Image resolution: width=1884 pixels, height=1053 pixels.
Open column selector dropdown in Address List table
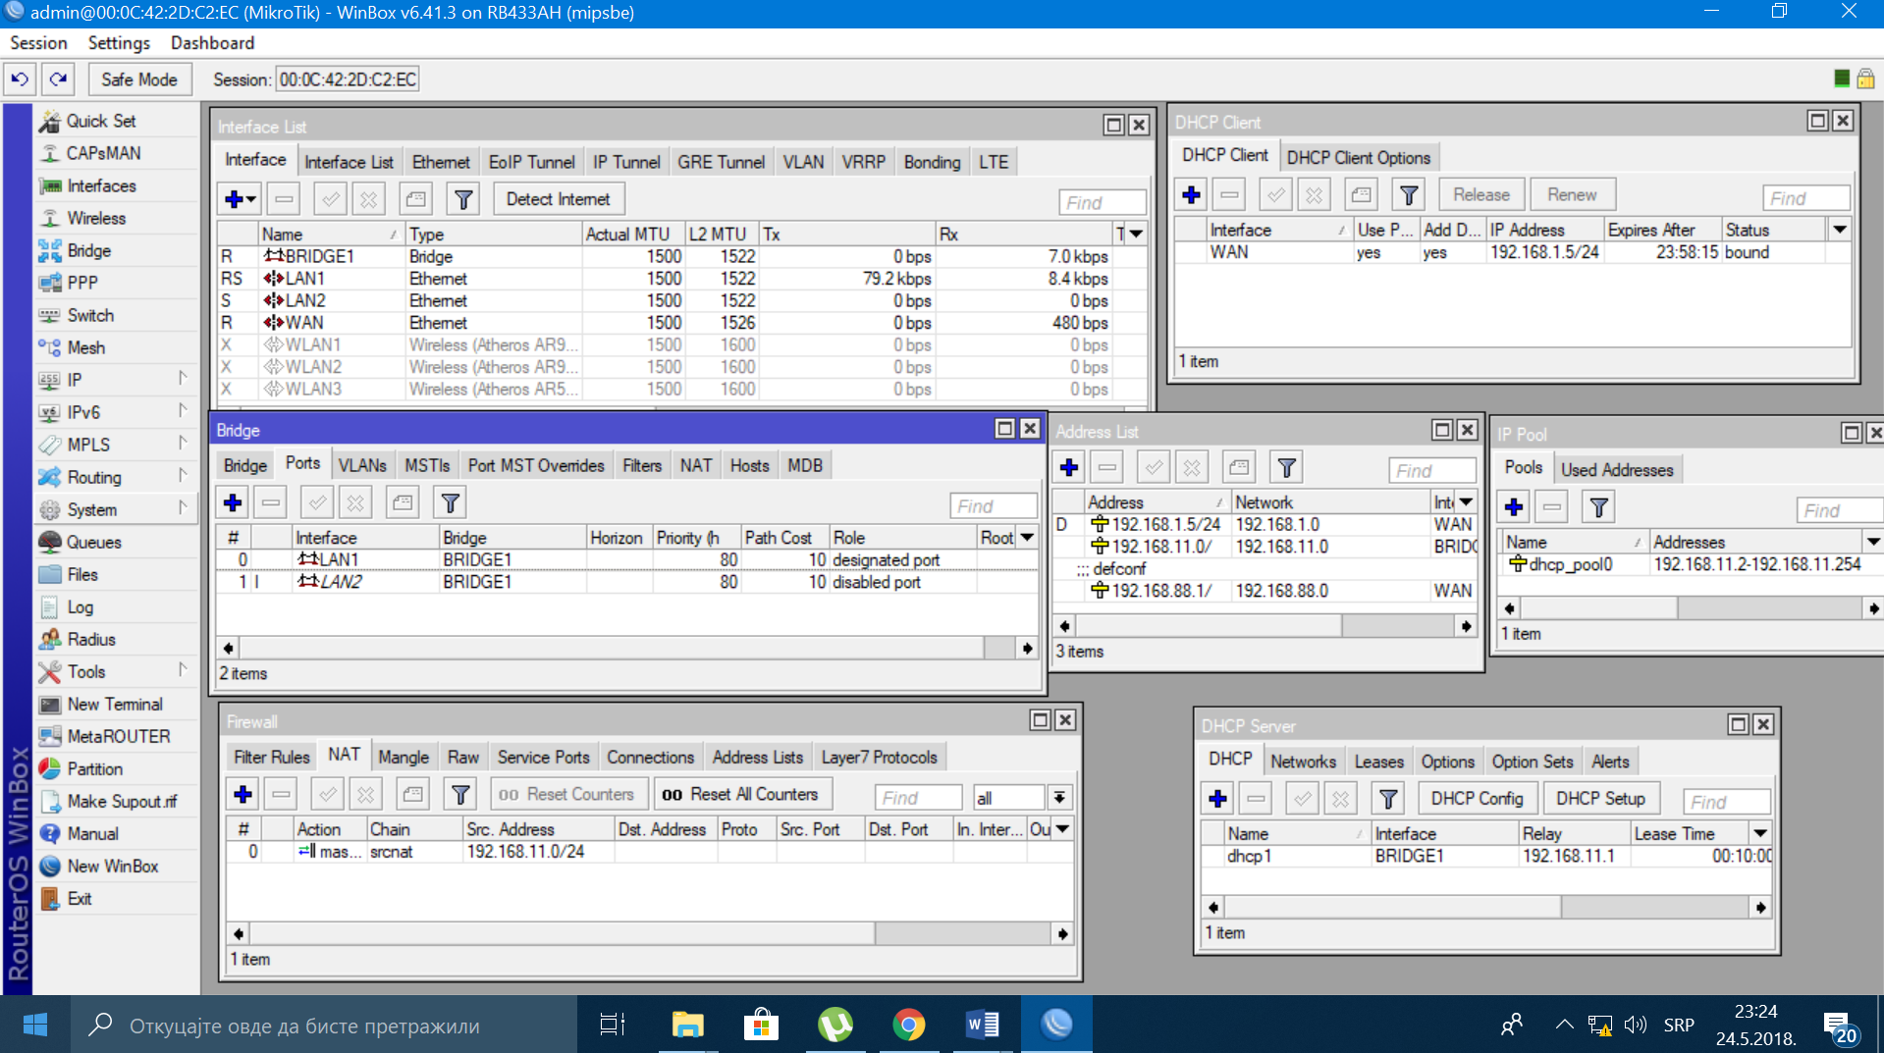click(x=1466, y=502)
